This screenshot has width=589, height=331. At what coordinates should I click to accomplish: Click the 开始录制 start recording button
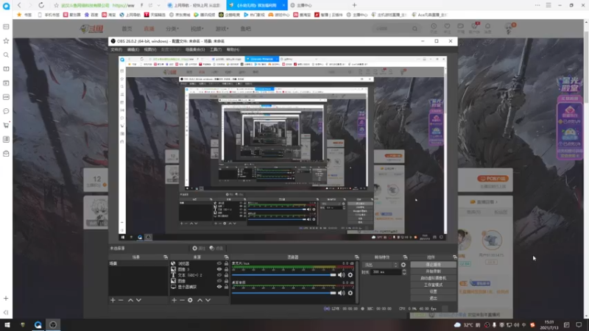pyautogui.click(x=433, y=271)
